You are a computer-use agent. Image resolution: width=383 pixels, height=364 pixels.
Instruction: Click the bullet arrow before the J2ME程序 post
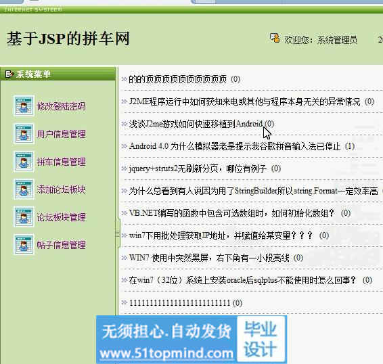(125, 101)
